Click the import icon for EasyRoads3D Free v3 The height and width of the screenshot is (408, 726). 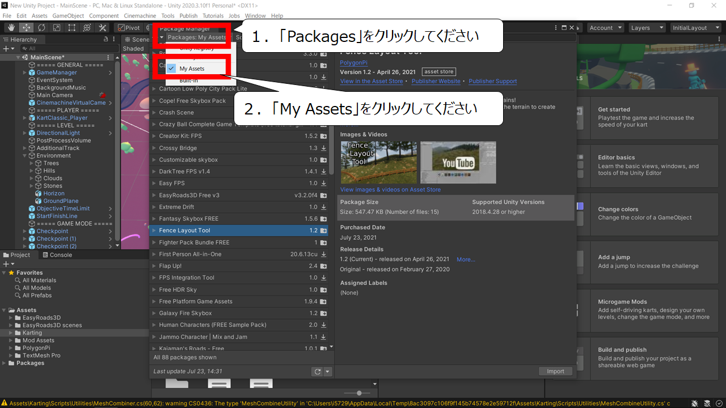point(323,195)
